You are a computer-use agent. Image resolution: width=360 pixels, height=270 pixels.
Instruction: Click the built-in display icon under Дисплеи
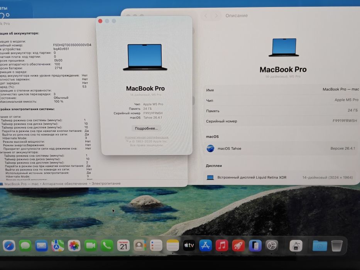(x=210, y=177)
